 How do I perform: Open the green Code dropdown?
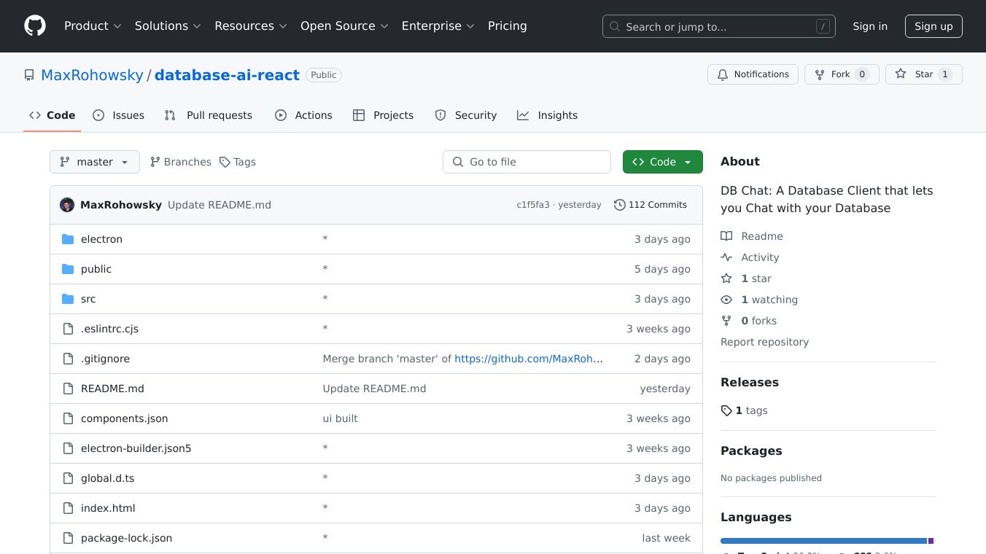(662, 162)
